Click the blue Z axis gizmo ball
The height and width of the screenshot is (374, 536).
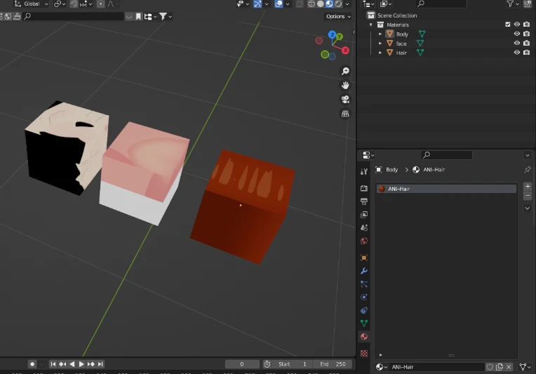(332, 34)
